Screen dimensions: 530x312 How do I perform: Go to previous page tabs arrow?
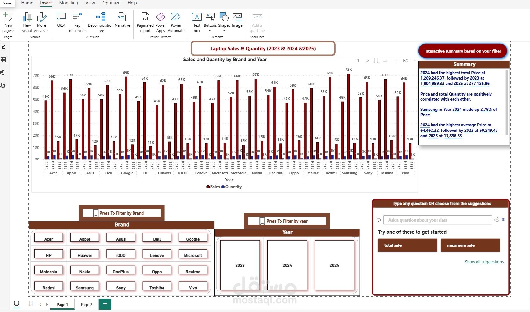click(x=40, y=304)
